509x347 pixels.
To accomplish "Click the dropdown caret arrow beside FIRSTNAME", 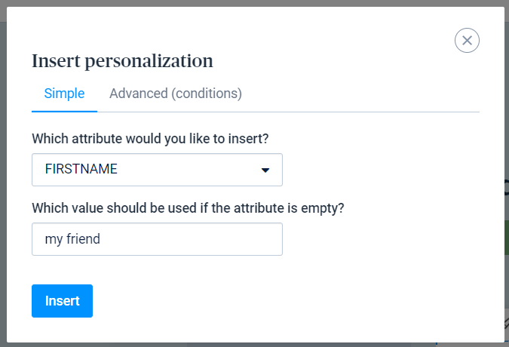I will tap(265, 170).
